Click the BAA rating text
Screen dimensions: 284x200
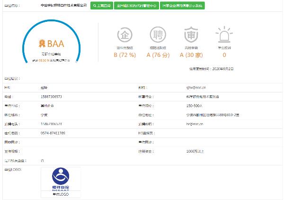tap(56, 45)
